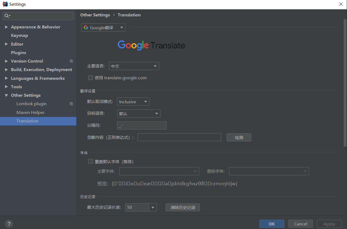347x229 pixels.
Task: Open the 默认取词模式 Inclusive dropdown
Action: 133,102
